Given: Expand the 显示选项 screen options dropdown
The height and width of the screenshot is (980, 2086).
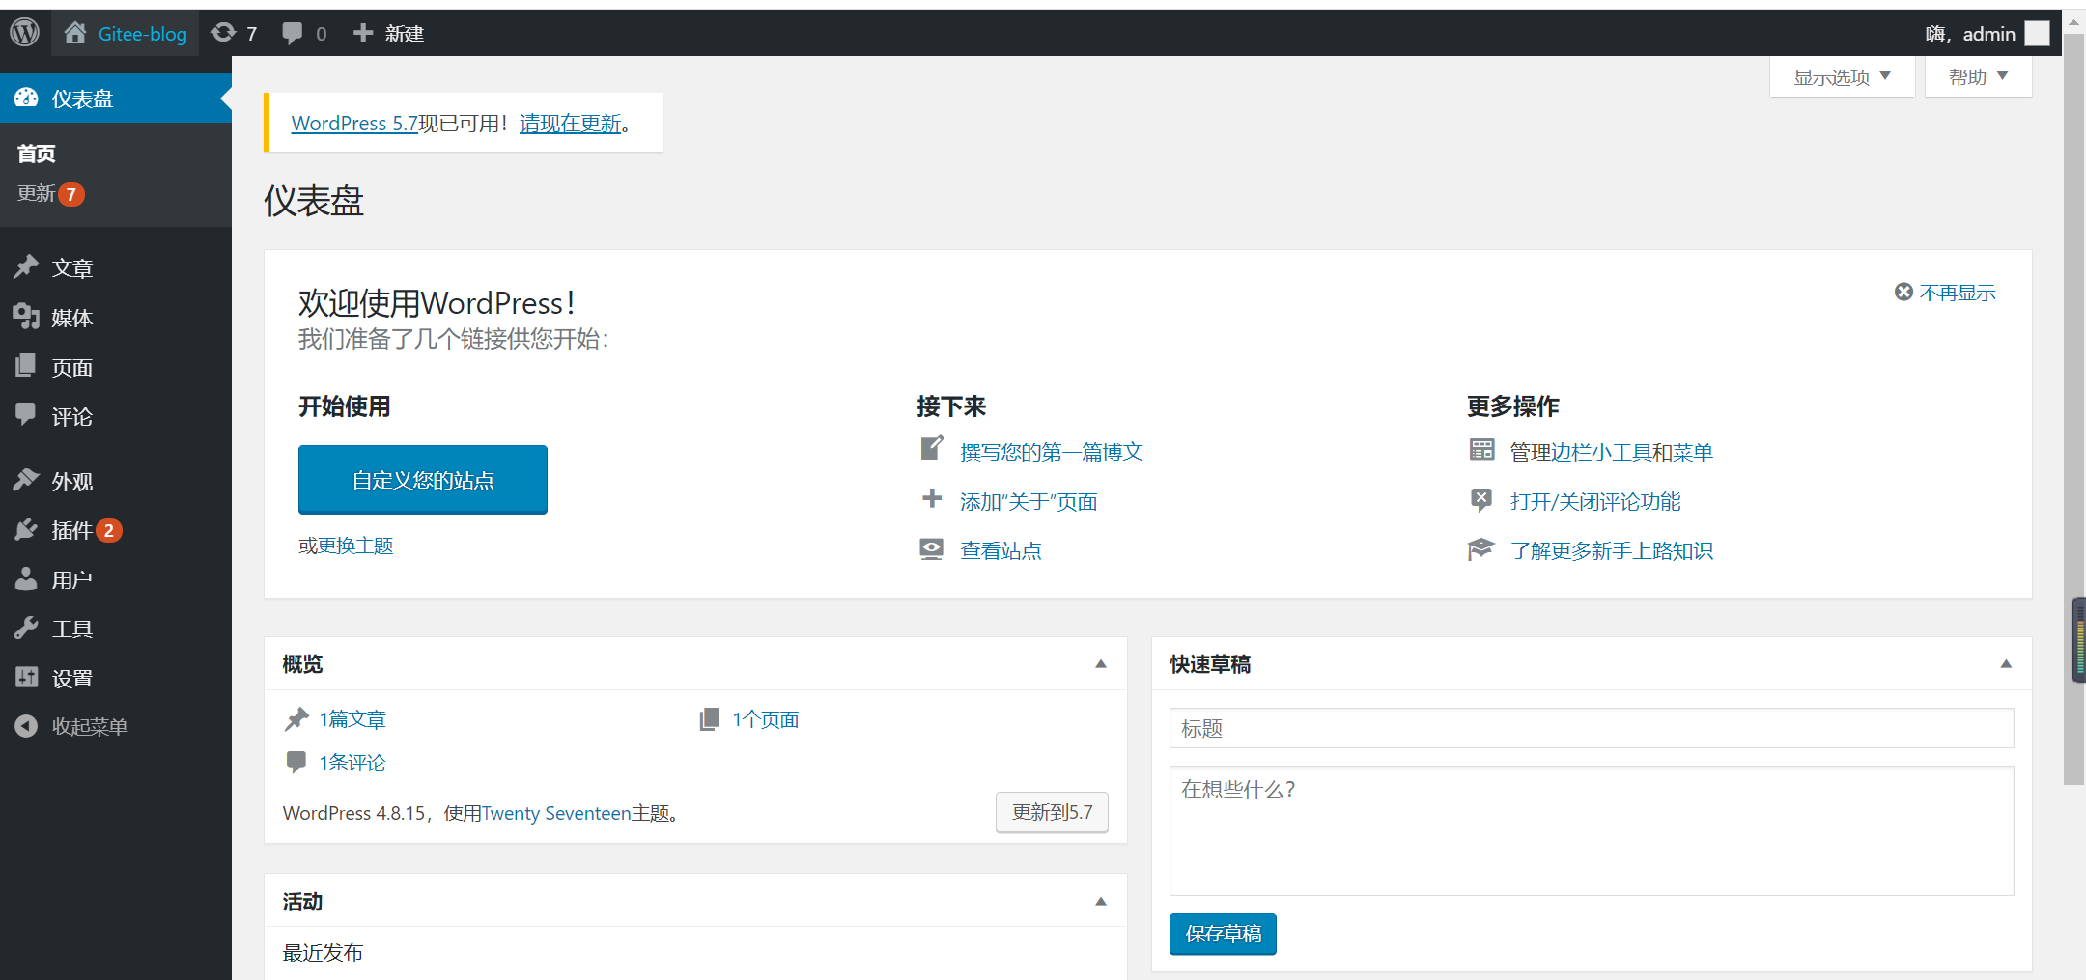Looking at the screenshot, I should click(1842, 77).
